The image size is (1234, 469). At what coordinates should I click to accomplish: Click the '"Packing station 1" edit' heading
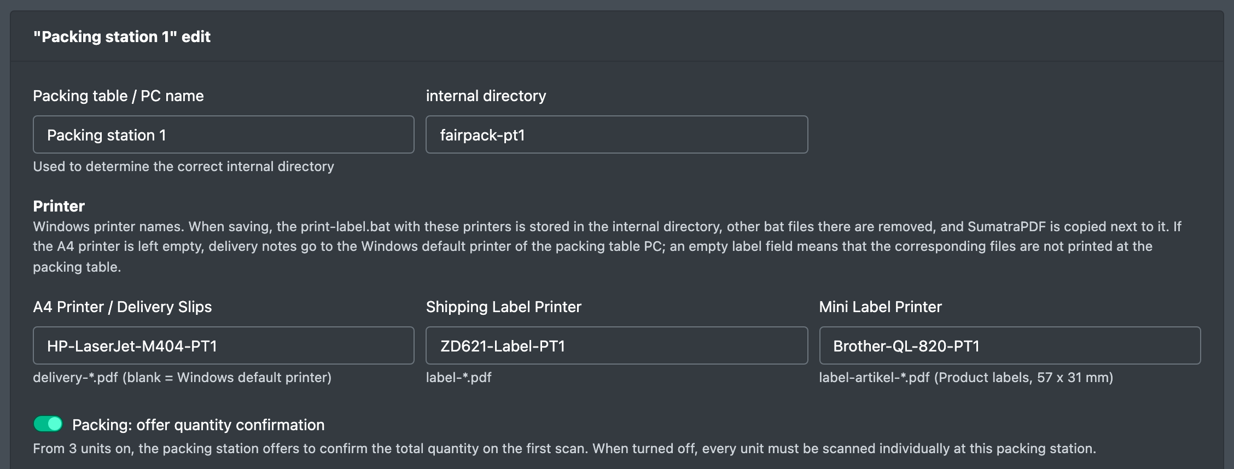[121, 37]
